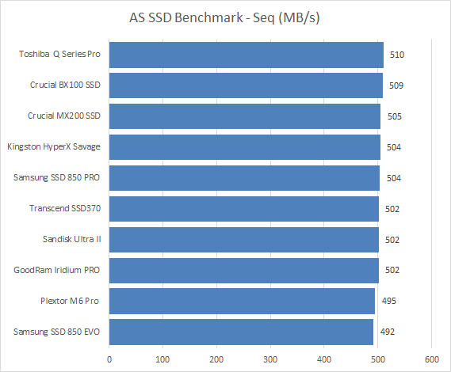Click the Crucial BX100 SSD bar
Screen dimensions: 451x372
(246, 85)
